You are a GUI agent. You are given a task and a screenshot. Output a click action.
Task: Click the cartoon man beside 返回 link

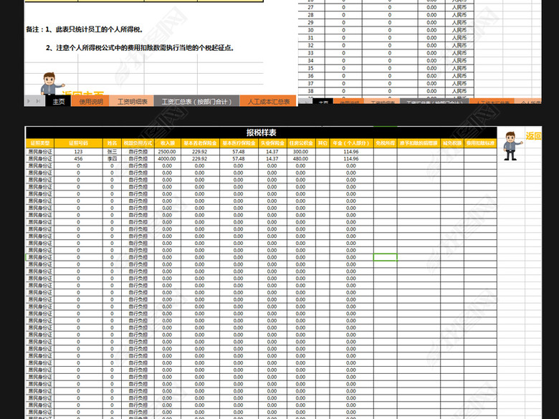coord(510,145)
